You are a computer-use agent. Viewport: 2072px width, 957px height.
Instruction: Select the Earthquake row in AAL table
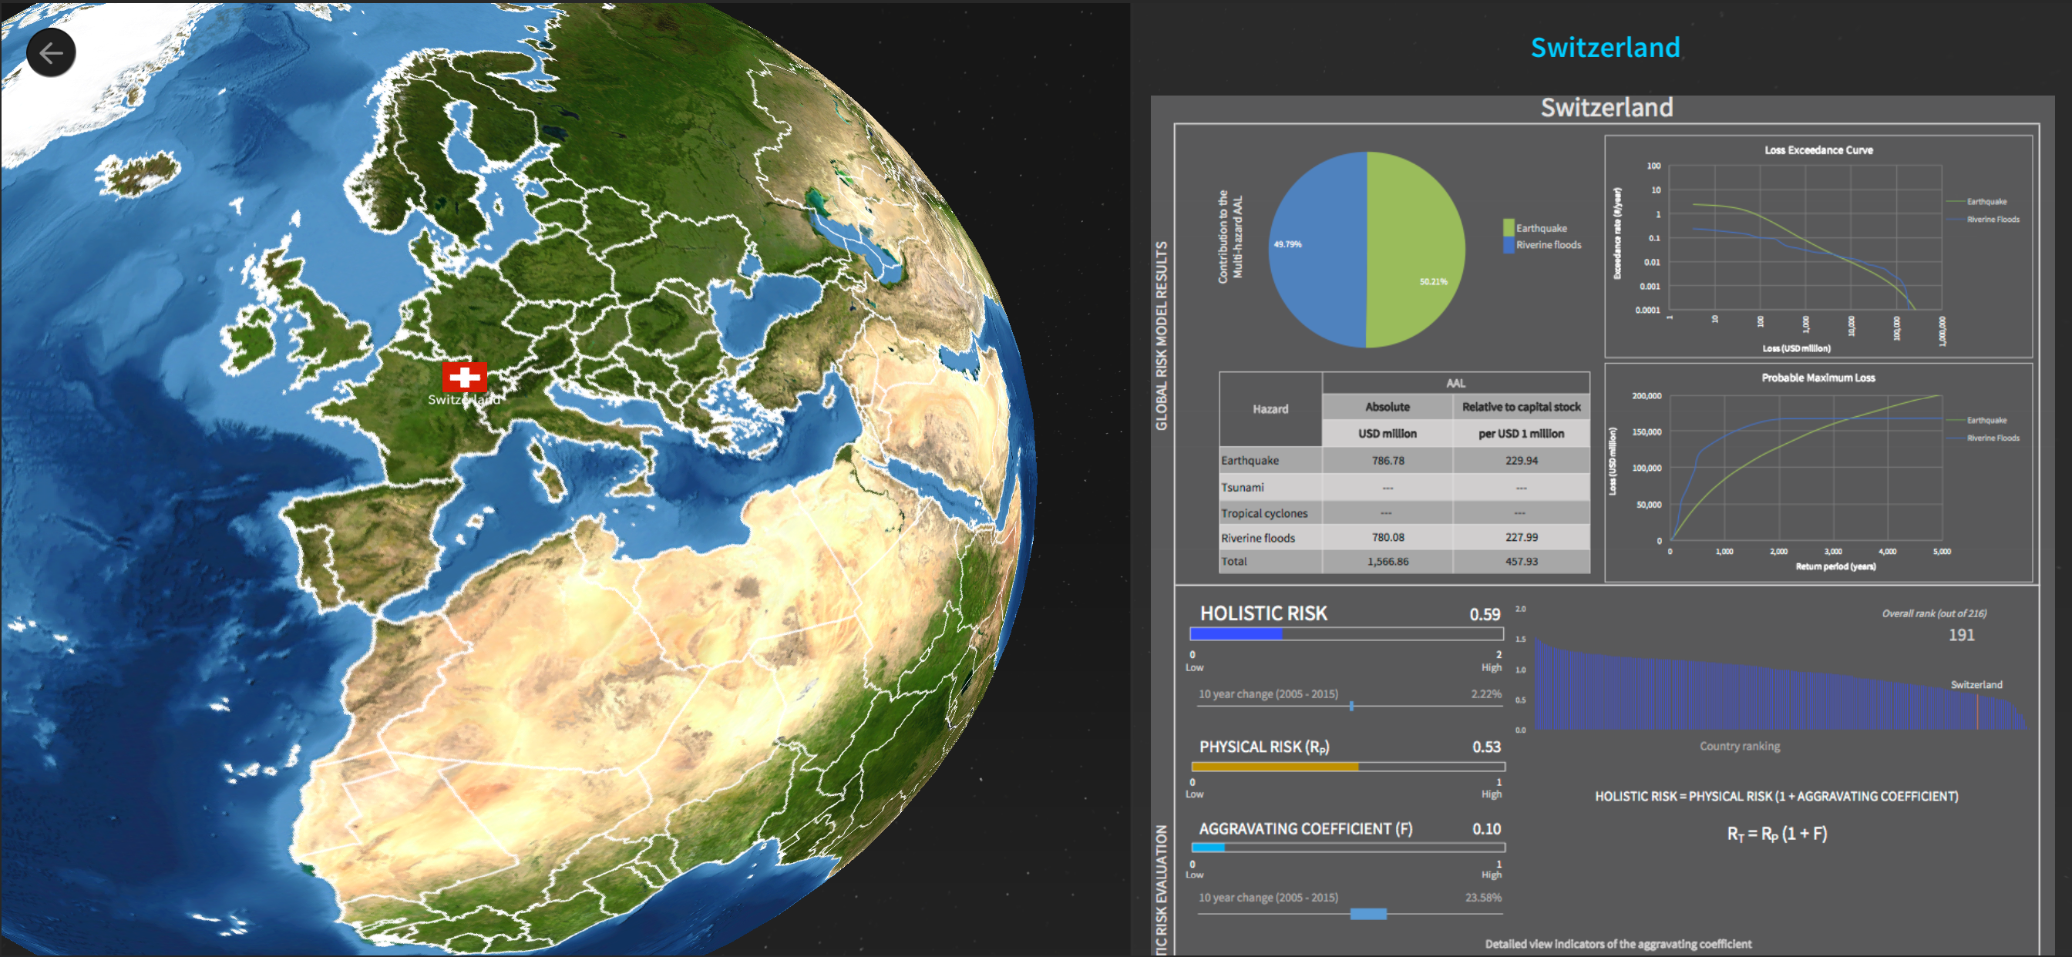pos(1250,460)
